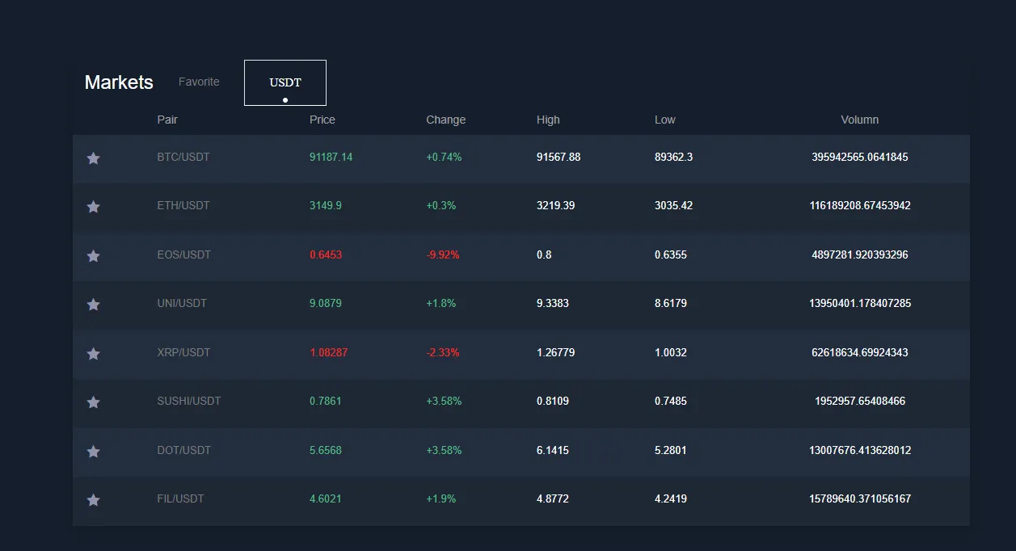Select the XRP/USDT pair name
The height and width of the screenshot is (551, 1016).
[x=183, y=352]
